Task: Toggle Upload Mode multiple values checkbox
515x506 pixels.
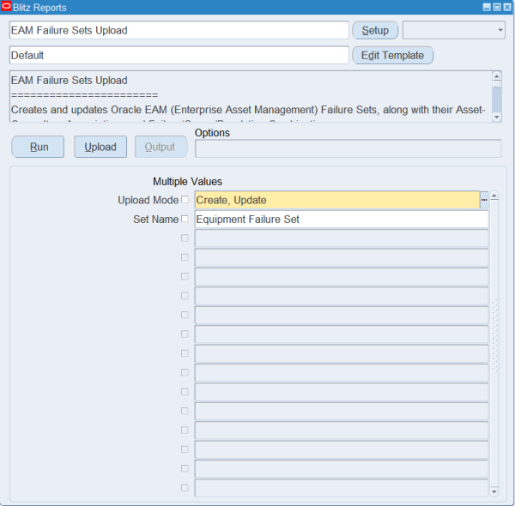Action: (x=185, y=200)
